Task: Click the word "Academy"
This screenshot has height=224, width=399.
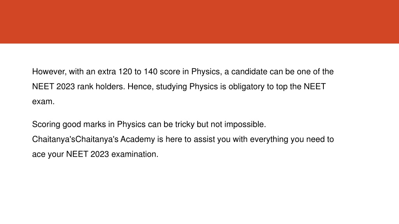Action: tap(138, 140)
